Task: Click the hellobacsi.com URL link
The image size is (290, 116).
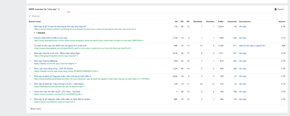Action: coord(58,87)
